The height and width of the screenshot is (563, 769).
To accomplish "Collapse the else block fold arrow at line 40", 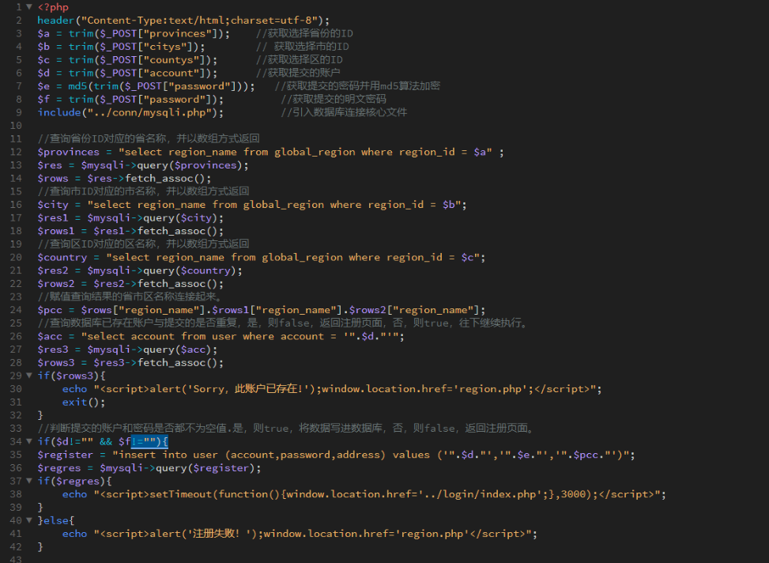I will tap(29, 520).
